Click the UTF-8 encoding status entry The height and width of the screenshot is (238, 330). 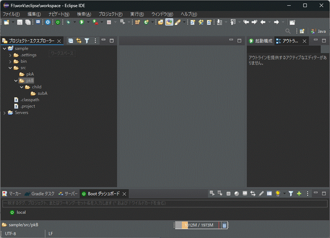click(x=10, y=233)
